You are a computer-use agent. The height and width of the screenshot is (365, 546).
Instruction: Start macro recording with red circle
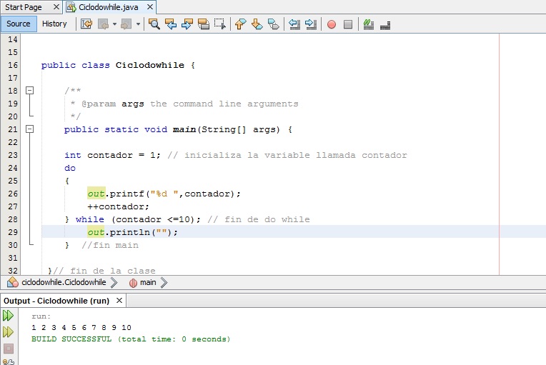coord(332,24)
